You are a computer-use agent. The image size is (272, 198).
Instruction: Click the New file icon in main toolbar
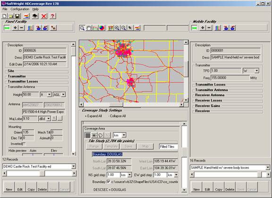5,16
